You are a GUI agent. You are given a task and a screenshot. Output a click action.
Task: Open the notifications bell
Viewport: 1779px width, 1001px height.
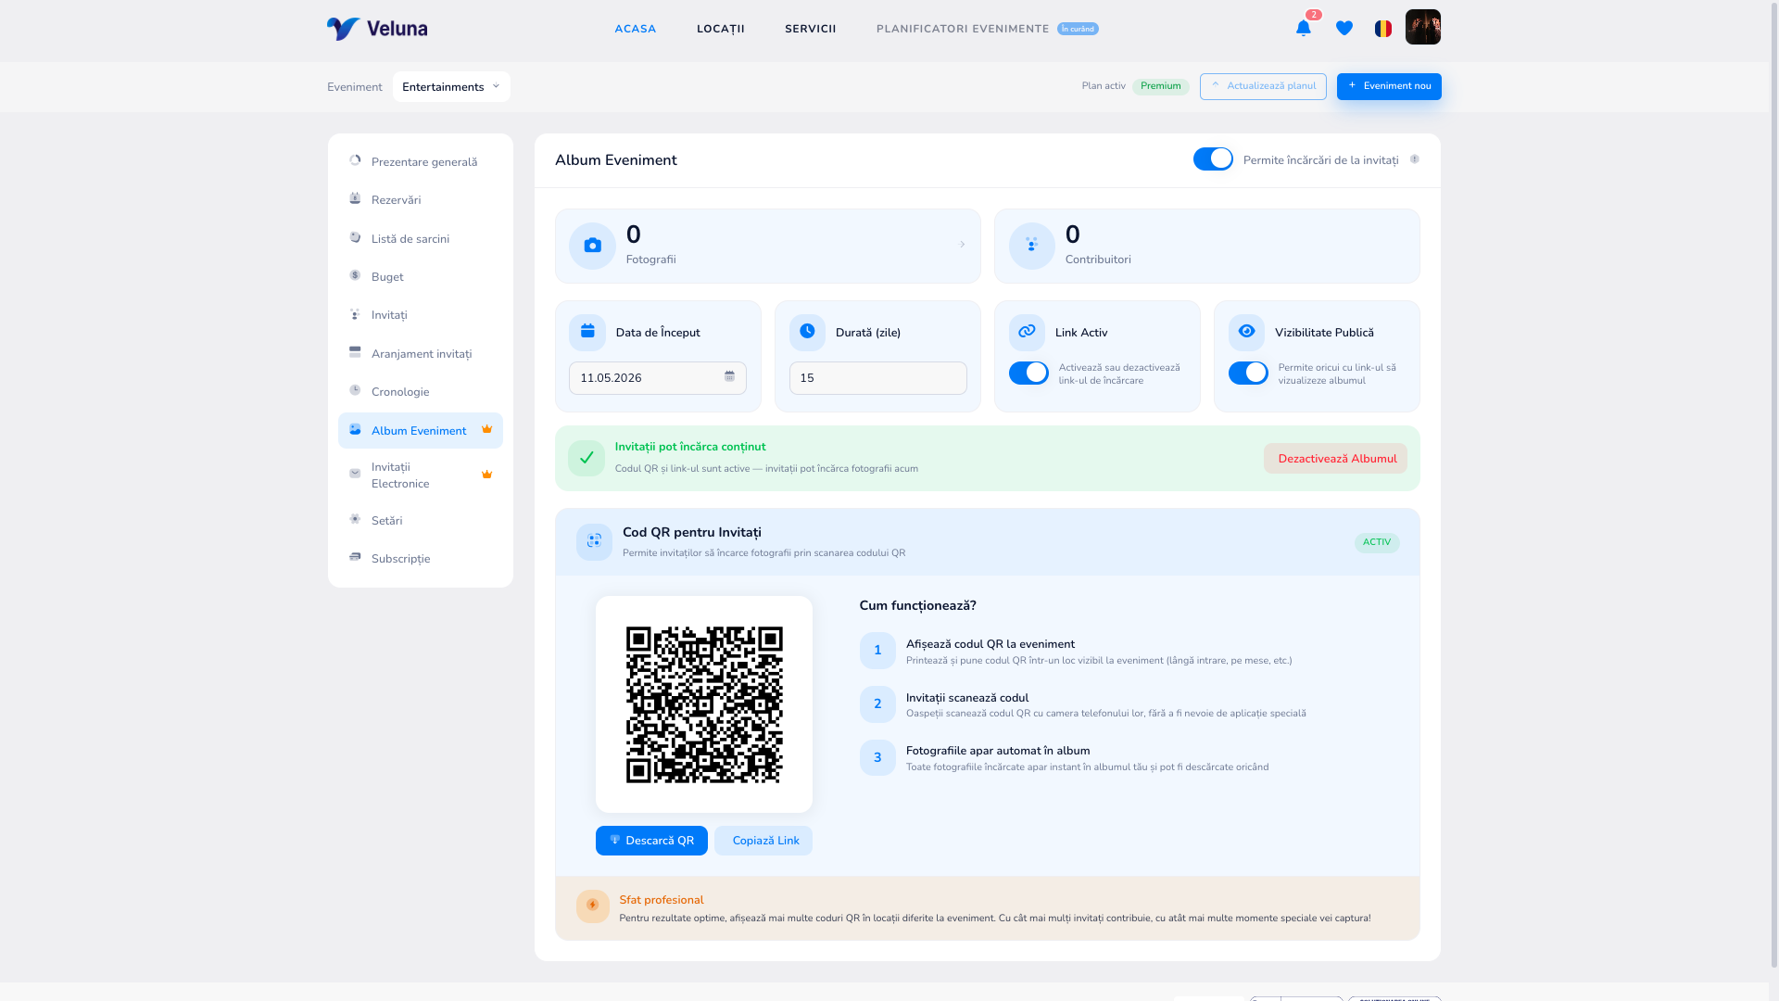[1303, 29]
